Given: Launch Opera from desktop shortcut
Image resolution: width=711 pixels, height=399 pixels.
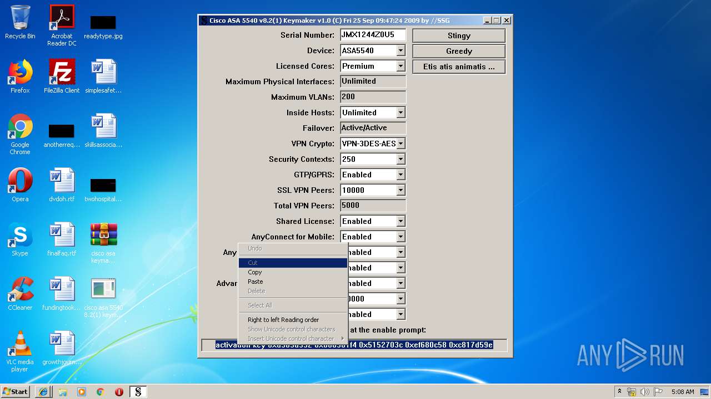Looking at the screenshot, I should coord(20,185).
